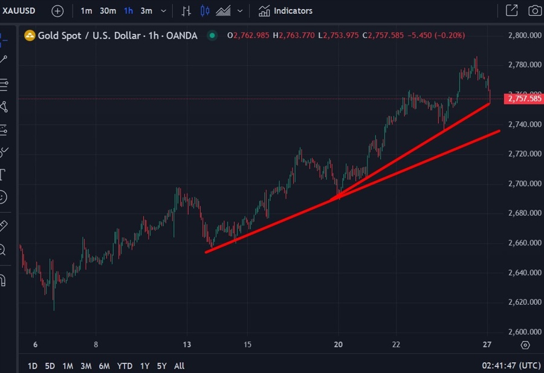Open the patterns drawing tools
Image resolution: width=544 pixels, height=373 pixels.
pyautogui.click(x=4, y=107)
